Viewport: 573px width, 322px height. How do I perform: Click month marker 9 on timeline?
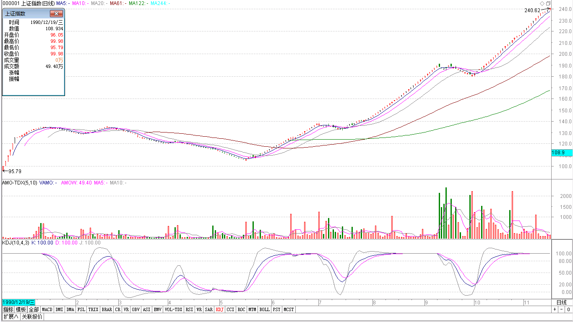coord(426,302)
